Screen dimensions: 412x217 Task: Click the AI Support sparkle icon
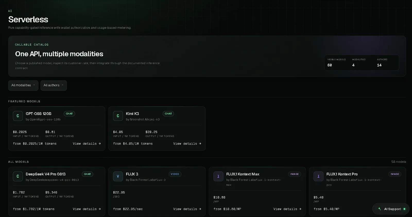(x=380, y=209)
